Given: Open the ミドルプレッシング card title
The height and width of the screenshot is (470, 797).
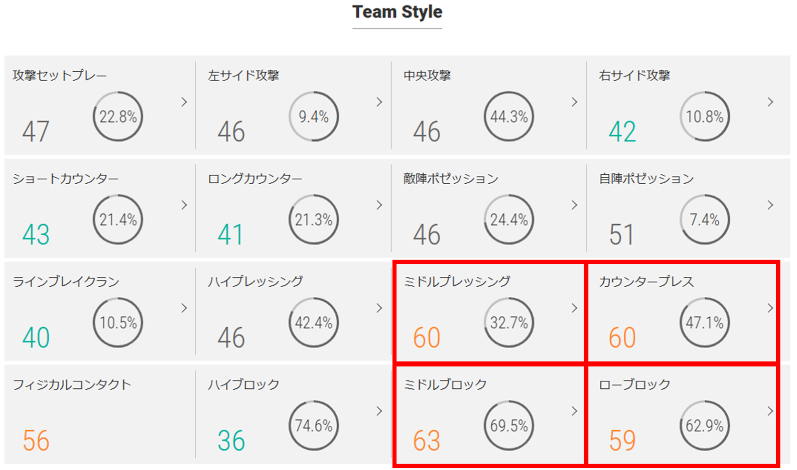Looking at the screenshot, I should (x=457, y=282).
